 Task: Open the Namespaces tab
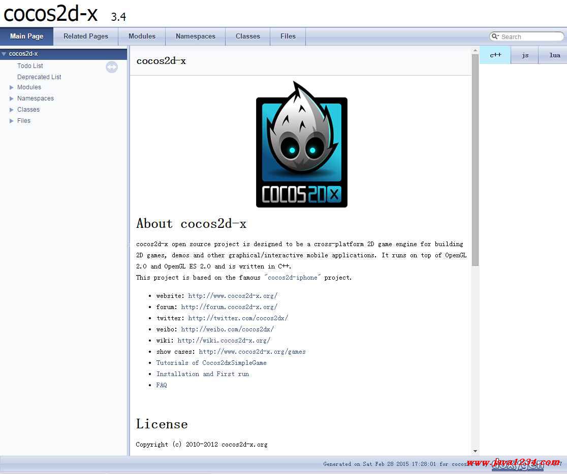(195, 37)
